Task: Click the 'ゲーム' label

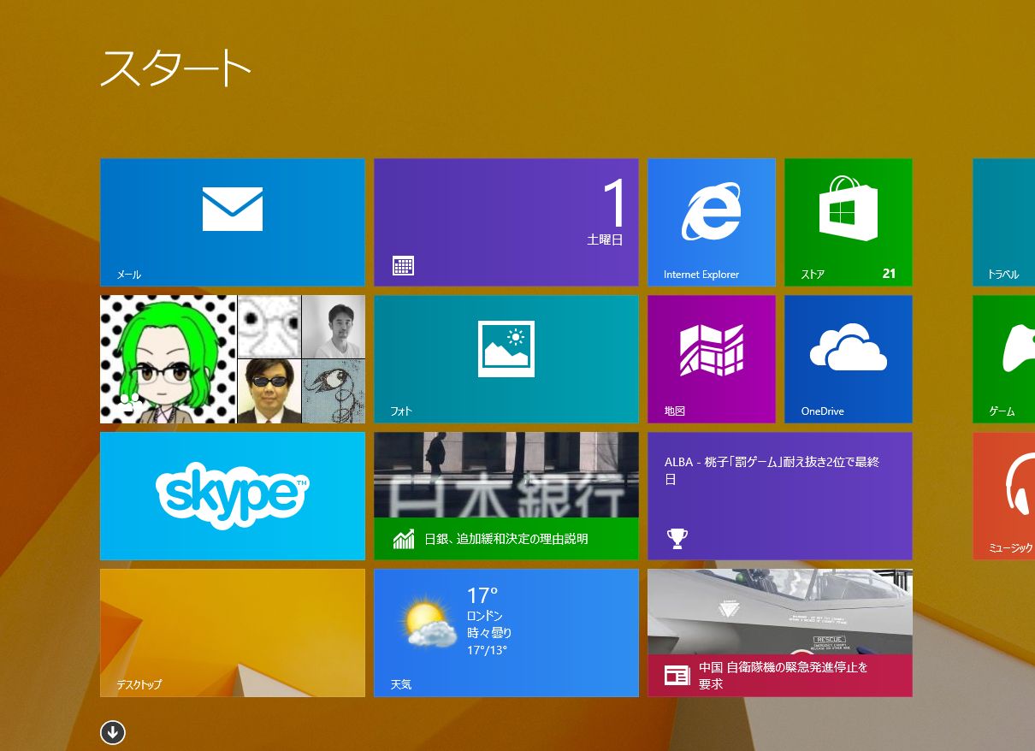Action: [1002, 411]
